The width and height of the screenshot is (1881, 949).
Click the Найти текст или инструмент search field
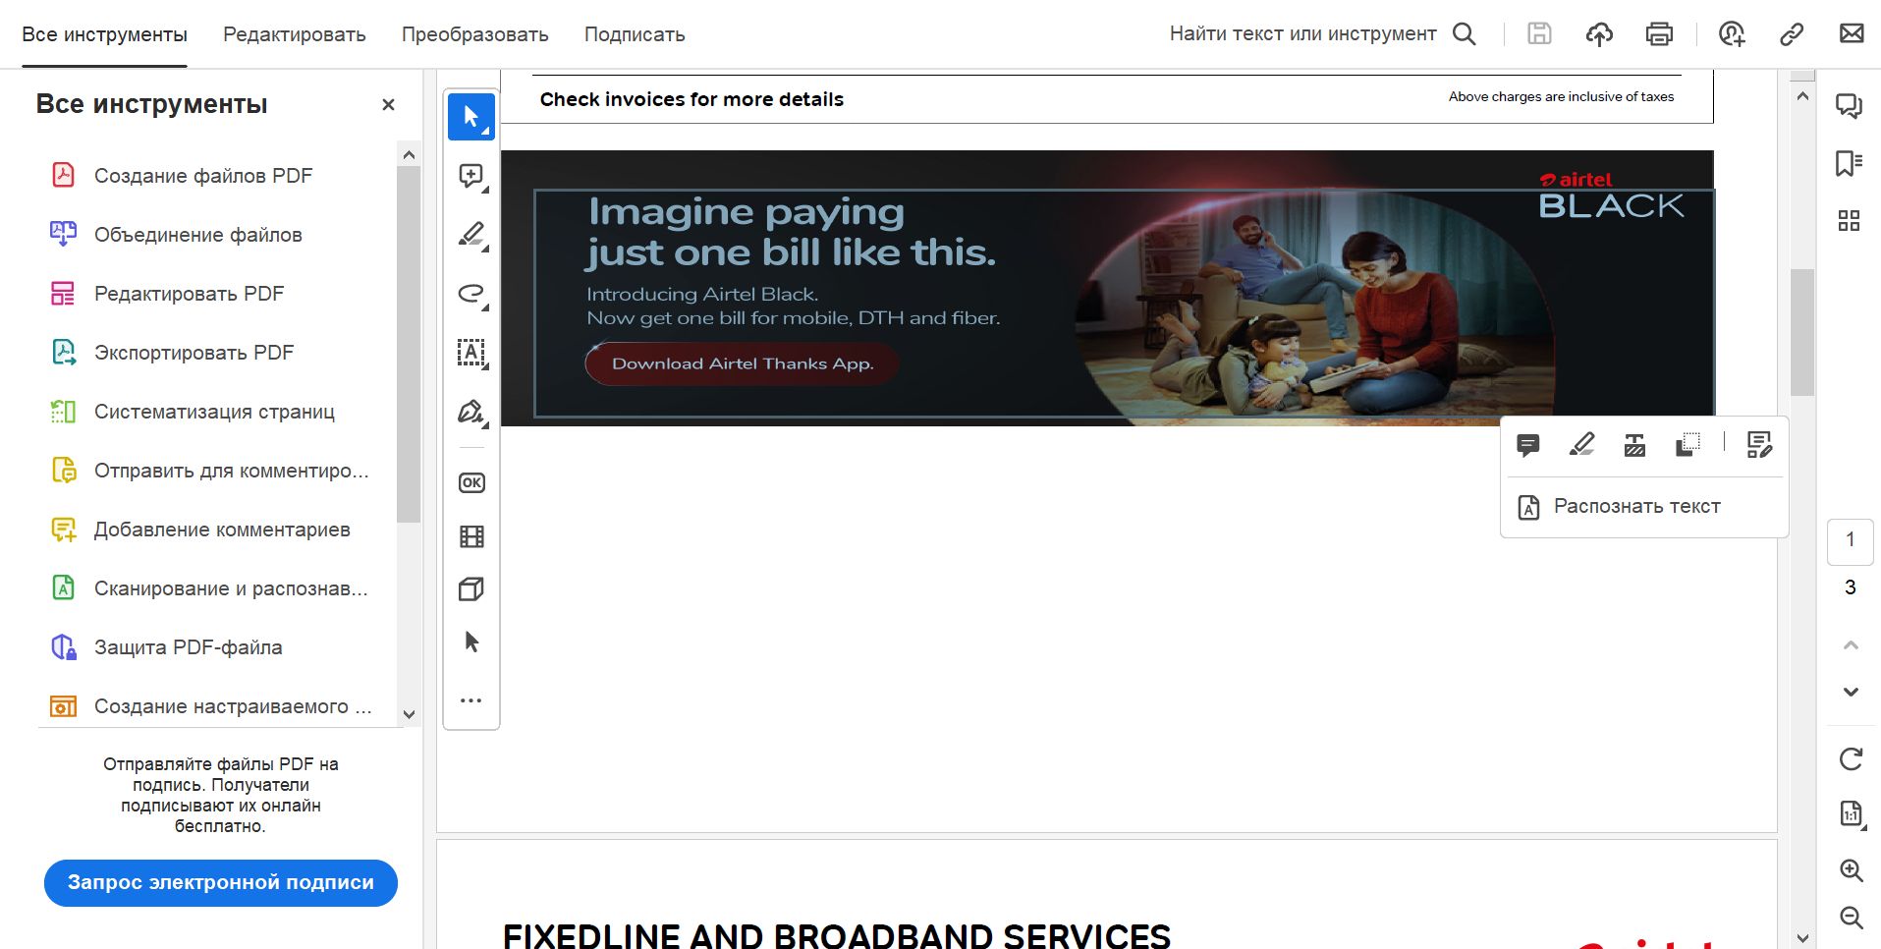point(1302,34)
